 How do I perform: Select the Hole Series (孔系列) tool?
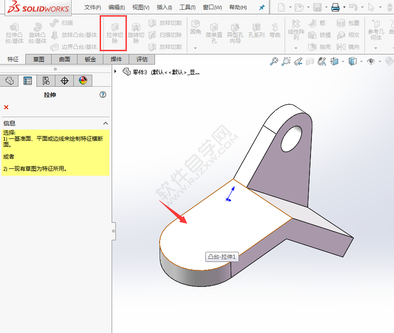(257, 30)
